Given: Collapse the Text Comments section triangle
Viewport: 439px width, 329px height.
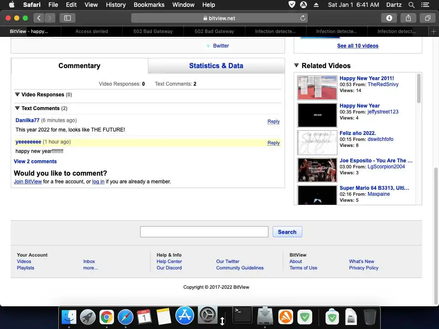Looking at the screenshot, I should coord(17,108).
